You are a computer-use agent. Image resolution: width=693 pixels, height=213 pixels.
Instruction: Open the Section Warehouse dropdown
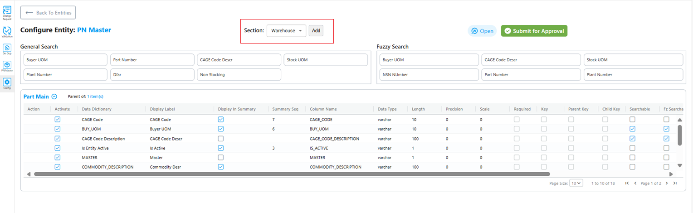click(286, 31)
